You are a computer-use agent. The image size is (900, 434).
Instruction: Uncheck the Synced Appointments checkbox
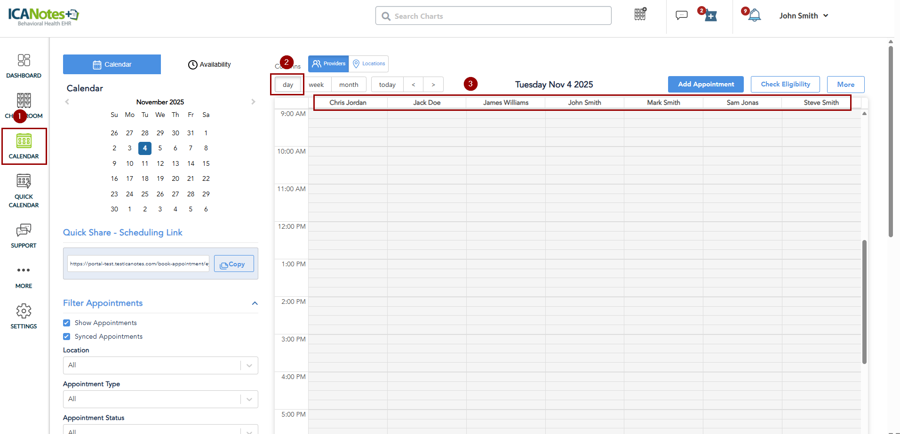(67, 337)
